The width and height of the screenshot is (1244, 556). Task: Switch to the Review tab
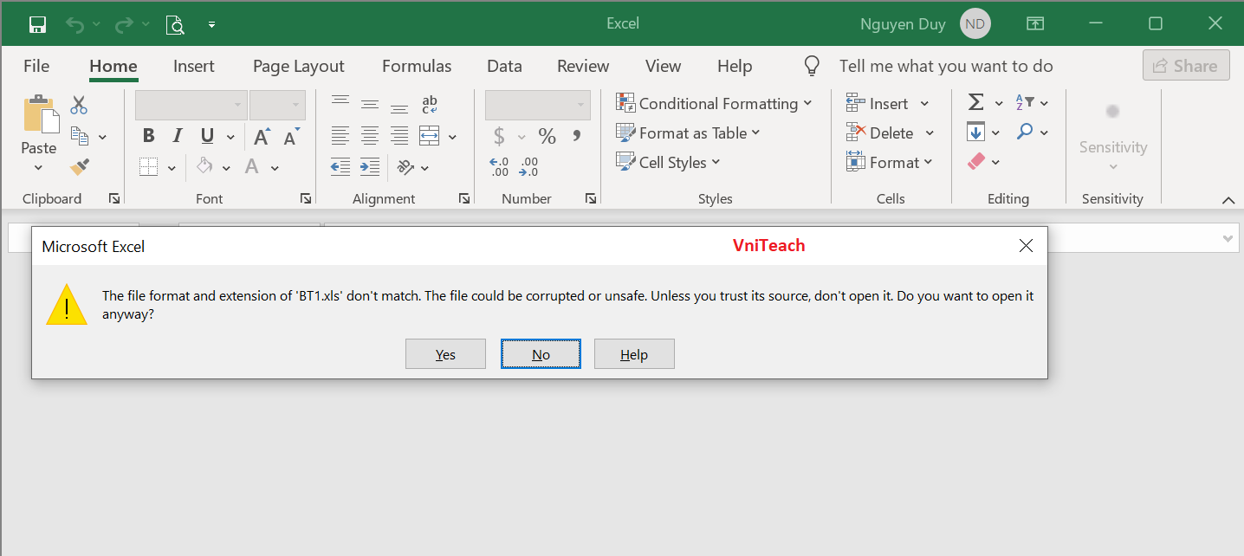pos(583,66)
